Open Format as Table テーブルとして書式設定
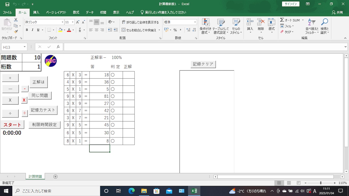The image size is (349, 196). click(x=221, y=26)
